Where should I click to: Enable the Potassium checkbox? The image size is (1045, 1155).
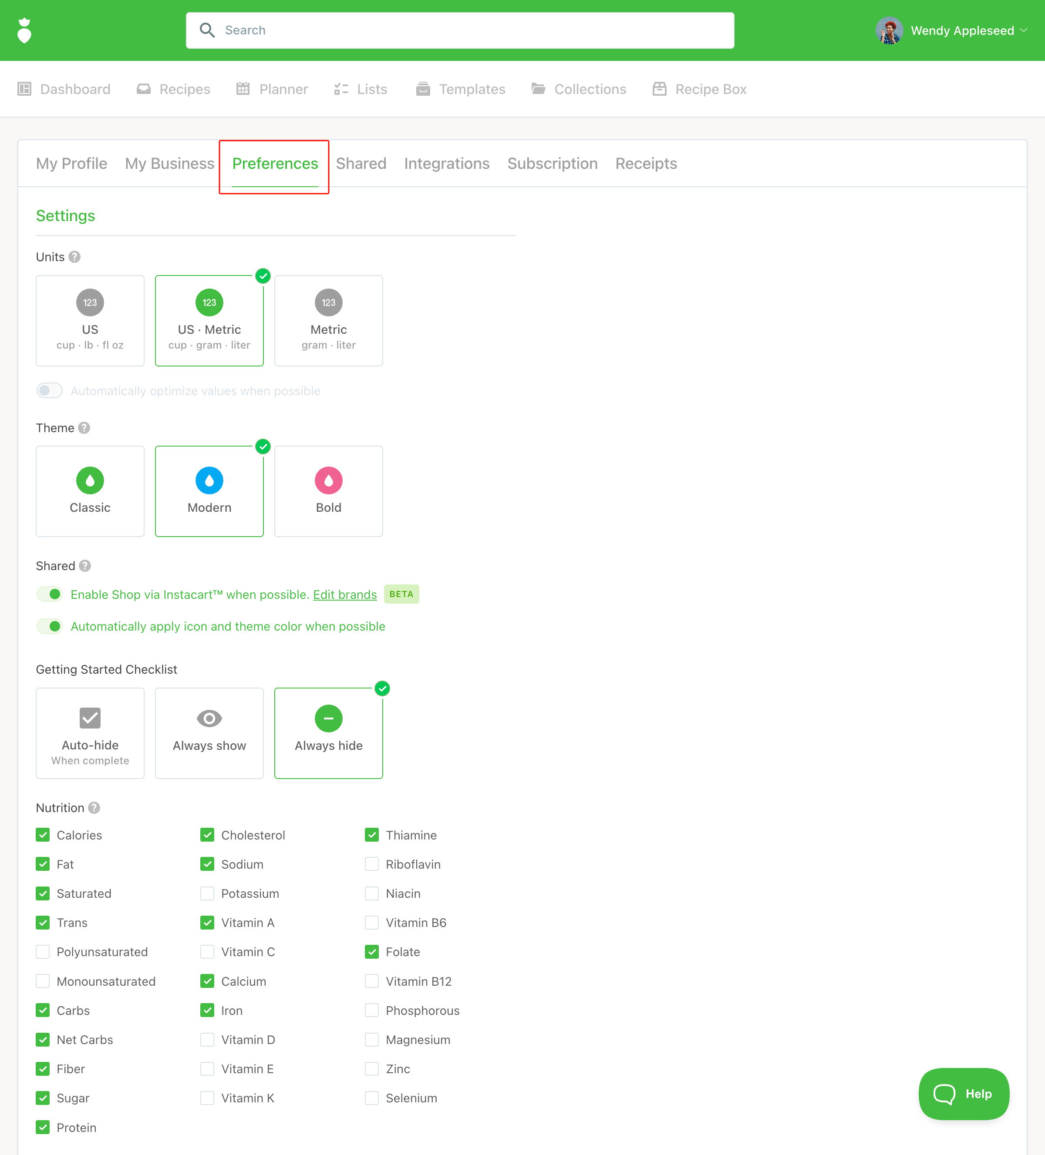pos(208,893)
